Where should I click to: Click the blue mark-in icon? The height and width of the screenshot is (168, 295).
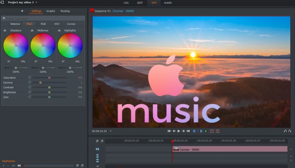194,131
